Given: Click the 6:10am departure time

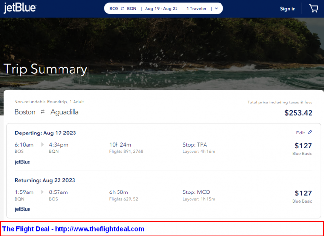Looking at the screenshot, I should click(24, 145).
